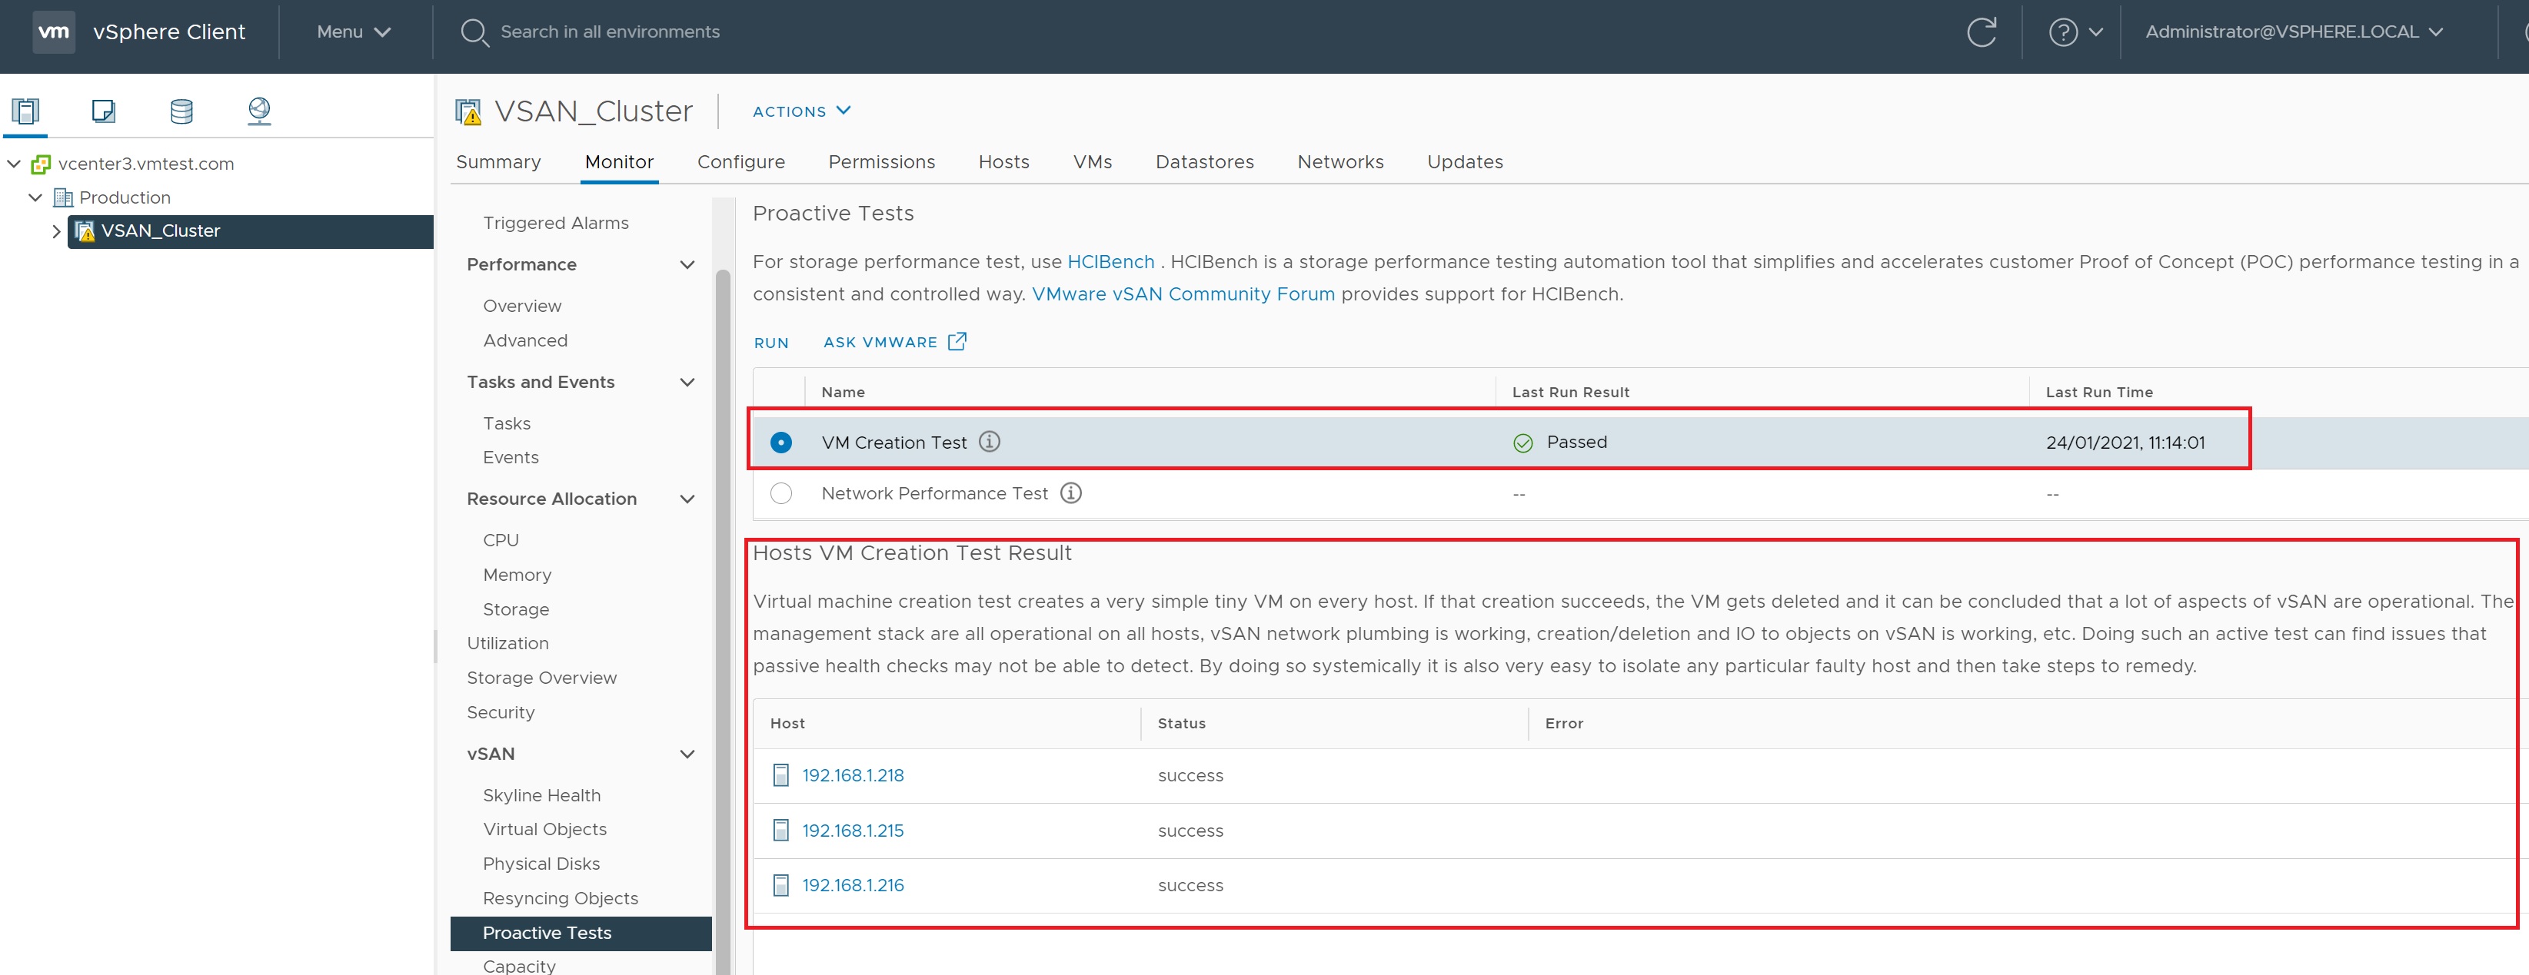Expand the VSAN_Cluster tree node
The width and height of the screenshot is (2529, 975).
[56, 231]
